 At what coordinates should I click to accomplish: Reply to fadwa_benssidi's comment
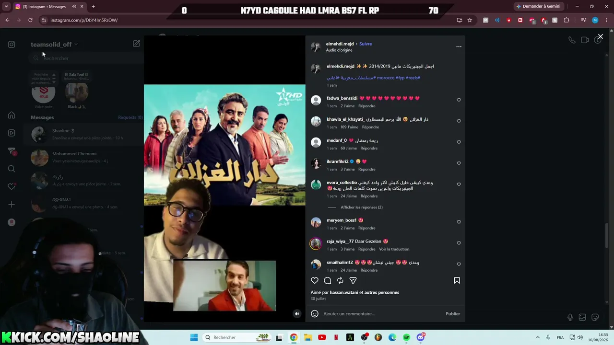click(367, 106)
